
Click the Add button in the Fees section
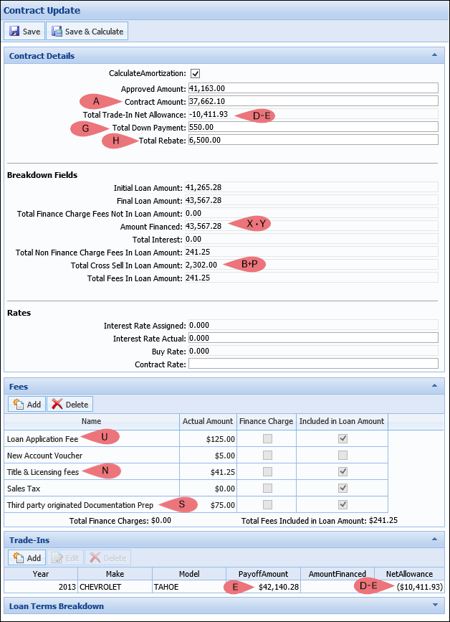click(x=27, y=404)
